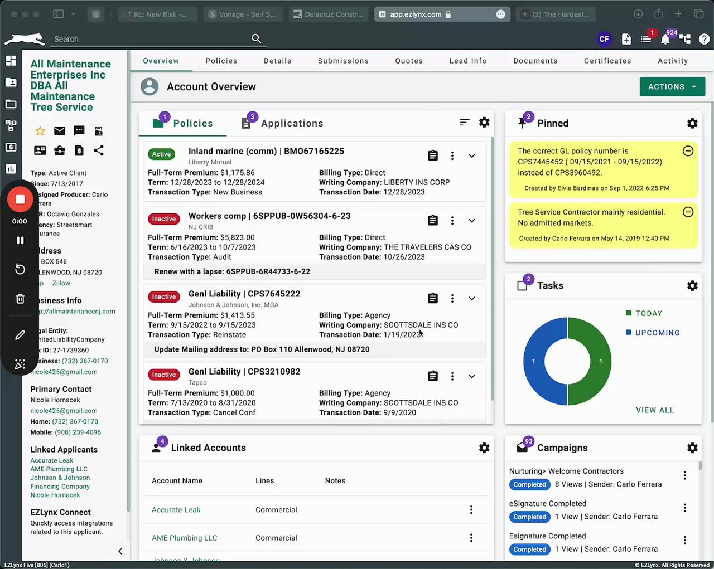Switch to the Delacruz Constr... browser tab
Viewport: 714px width, 569px height.
click(328, 14)
